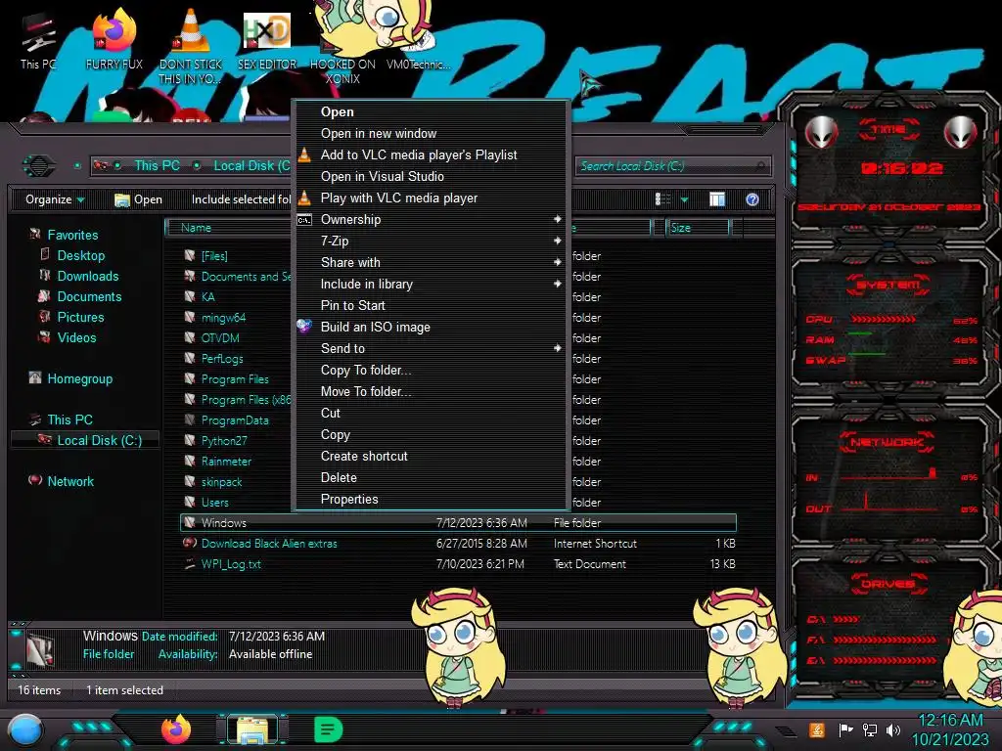Select Desktop under Favorites
The image size is (1002, 751).
pyautogui.click(x=80, y=255)
